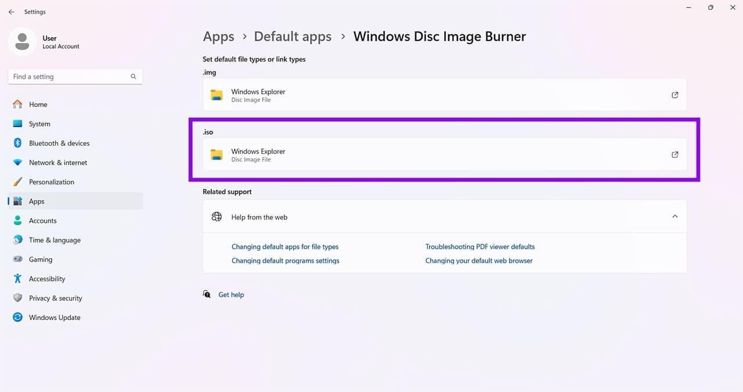Click the globe icon beside Help from the web
This screenshot has width=743, height=392.
tap(217, 217)
